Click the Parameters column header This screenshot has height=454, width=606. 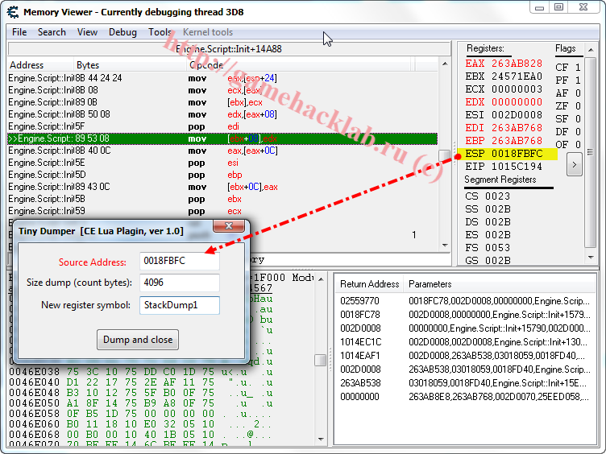[x=499, y=284]
